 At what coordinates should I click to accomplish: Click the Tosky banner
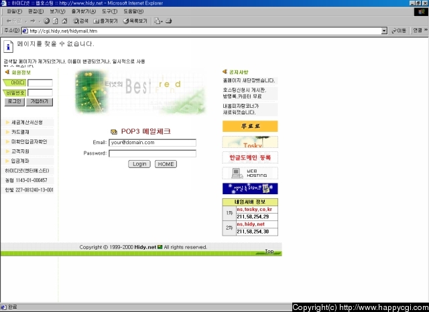pyautogui.click(x=250, y=142)
